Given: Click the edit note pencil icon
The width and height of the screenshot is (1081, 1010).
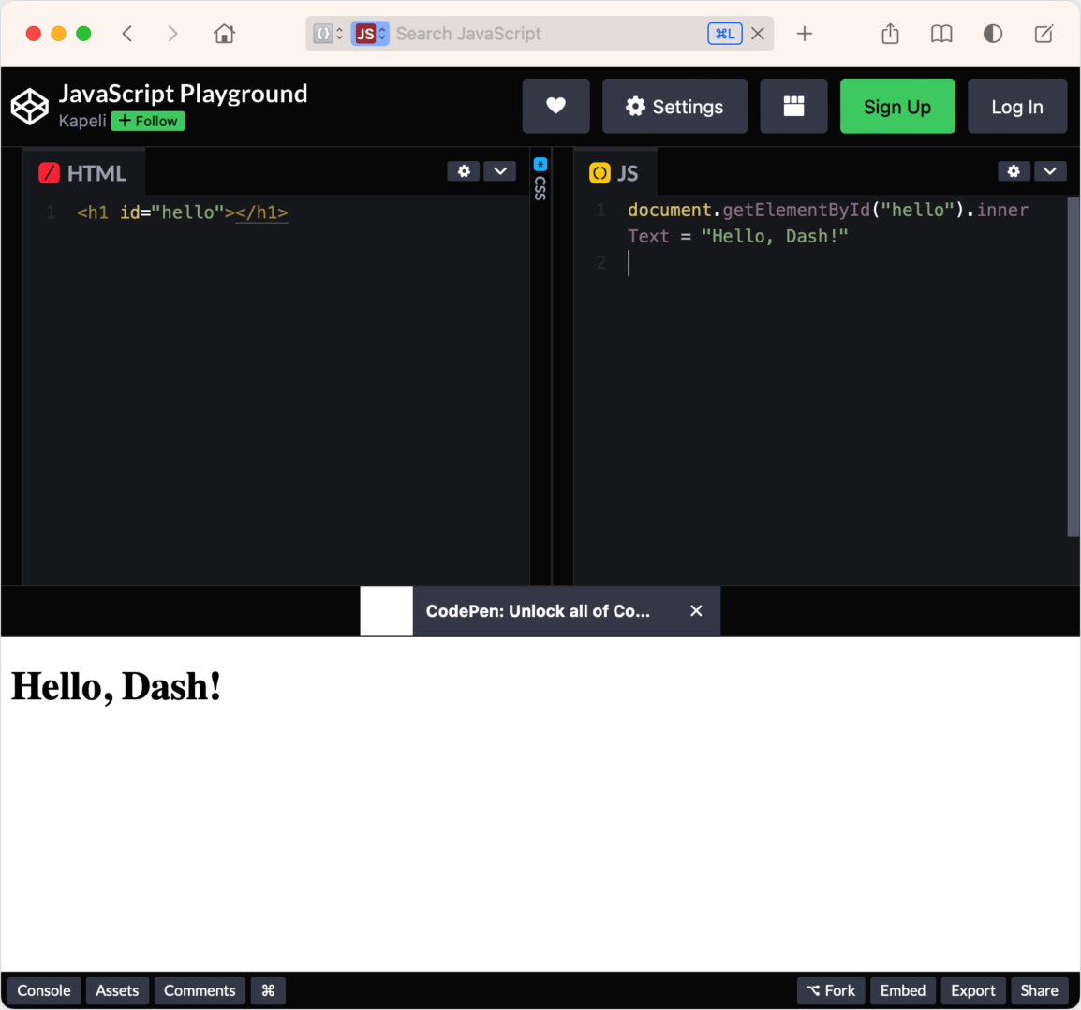Looking at the screenshot, I should point(1044,34).
